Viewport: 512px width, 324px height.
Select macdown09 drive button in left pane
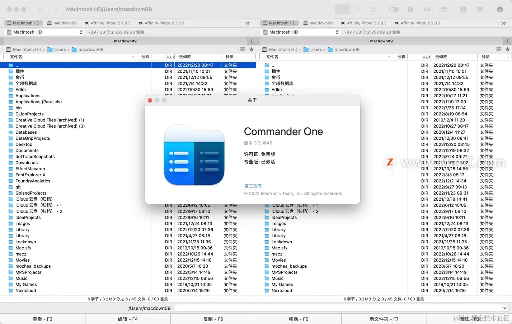click(62, 23)
